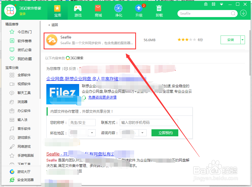This screenshot has height=187, width=252.
Task: Open the download manager arrow icon
Action: pos(243,13)
